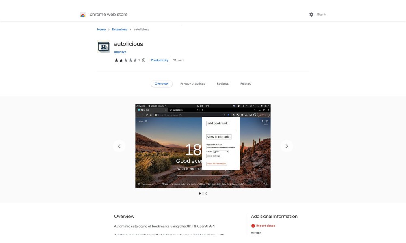Click the extension screenshot preview image
The width and height of the screenshot is (406, 243).
coord(203,146)
